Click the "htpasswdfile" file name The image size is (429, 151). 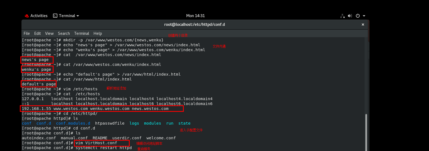click(110, 123)
